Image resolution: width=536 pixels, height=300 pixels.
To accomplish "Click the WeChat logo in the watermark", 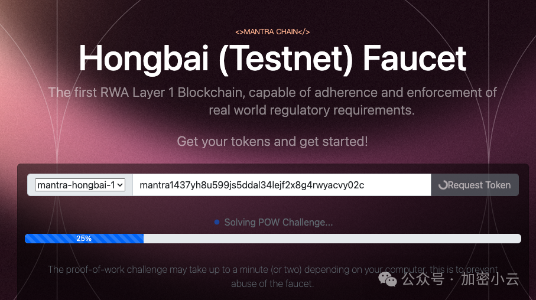I will 387,279.
